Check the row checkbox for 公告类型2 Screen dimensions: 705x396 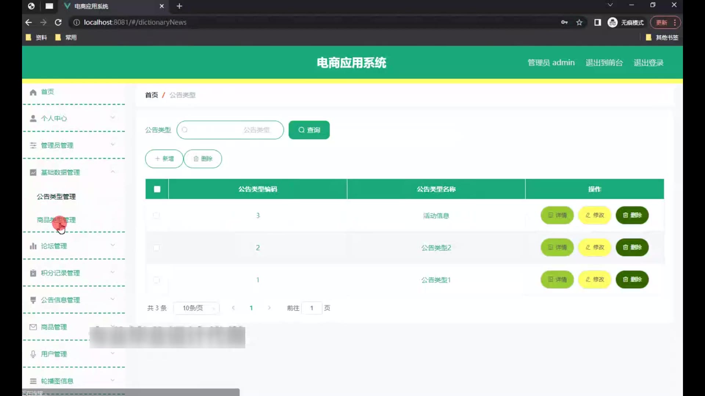click(156, 248)
